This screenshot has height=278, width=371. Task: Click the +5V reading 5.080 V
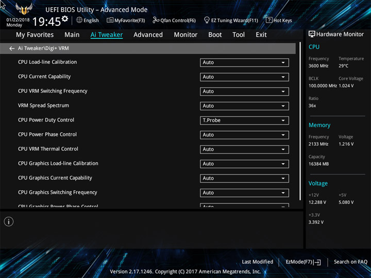(346, 202)
